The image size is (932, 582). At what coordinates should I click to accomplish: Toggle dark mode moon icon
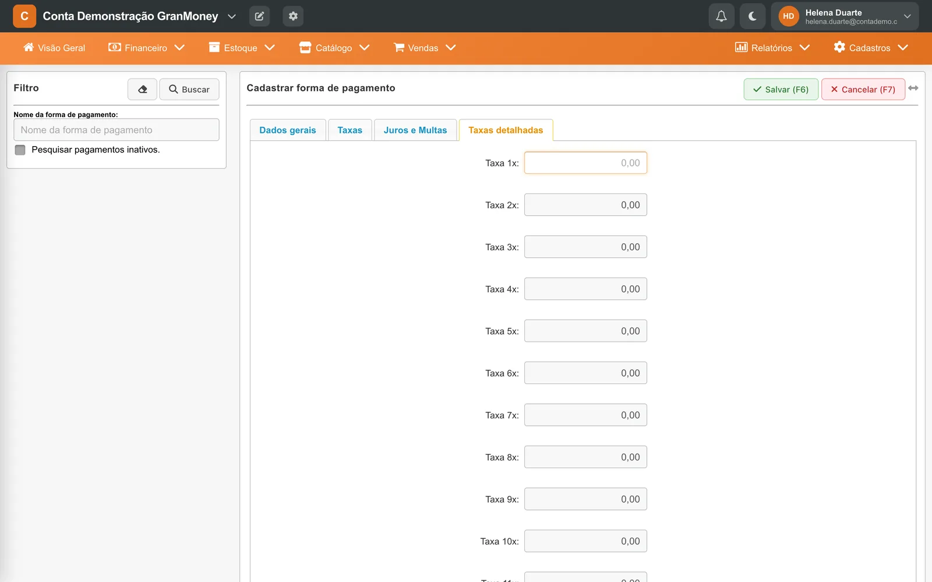(x=752, y=16)
